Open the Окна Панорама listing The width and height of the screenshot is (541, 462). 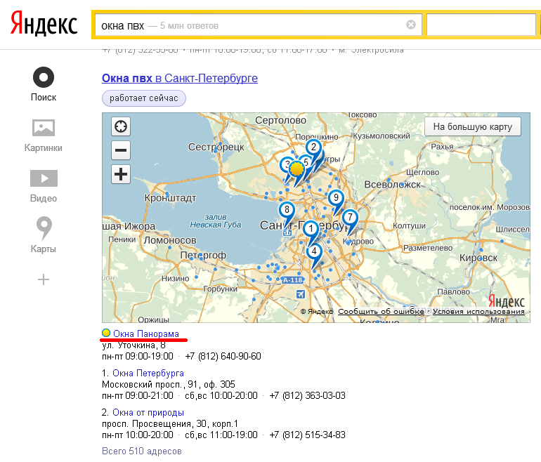(x=145, y=334)
